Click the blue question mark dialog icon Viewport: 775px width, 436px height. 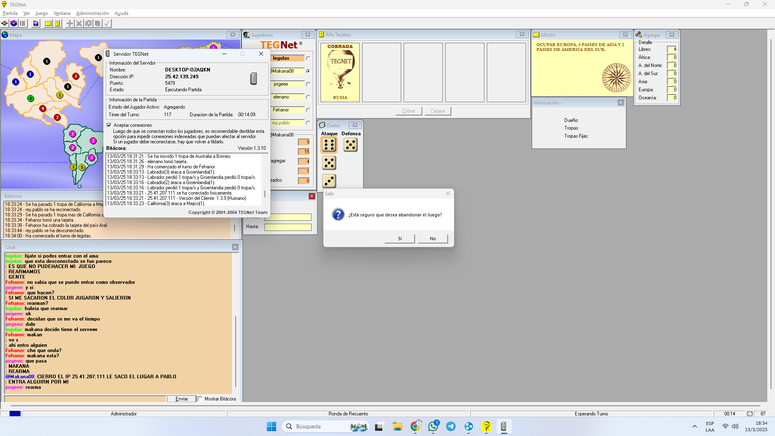pos(338,214)
